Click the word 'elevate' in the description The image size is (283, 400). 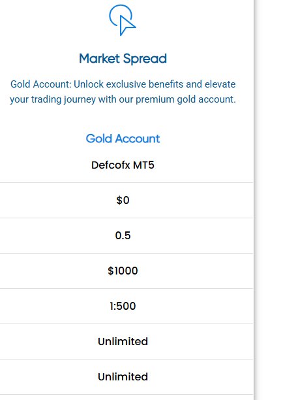tap(220, 84)
